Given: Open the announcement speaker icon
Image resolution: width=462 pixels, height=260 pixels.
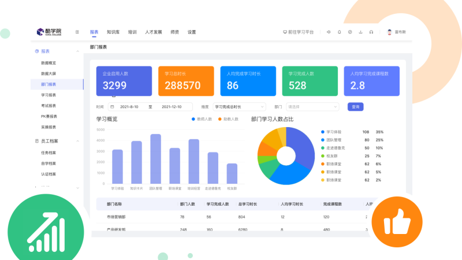Looking at the screenshot, I should pos(329,32).
